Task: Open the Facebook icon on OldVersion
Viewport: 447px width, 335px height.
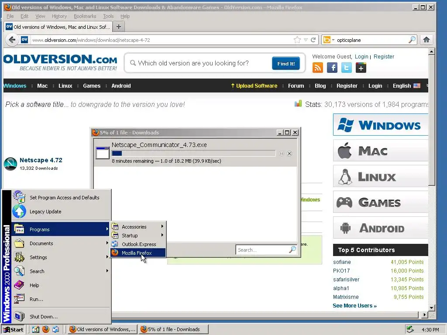Action: (x=332, y=68)
